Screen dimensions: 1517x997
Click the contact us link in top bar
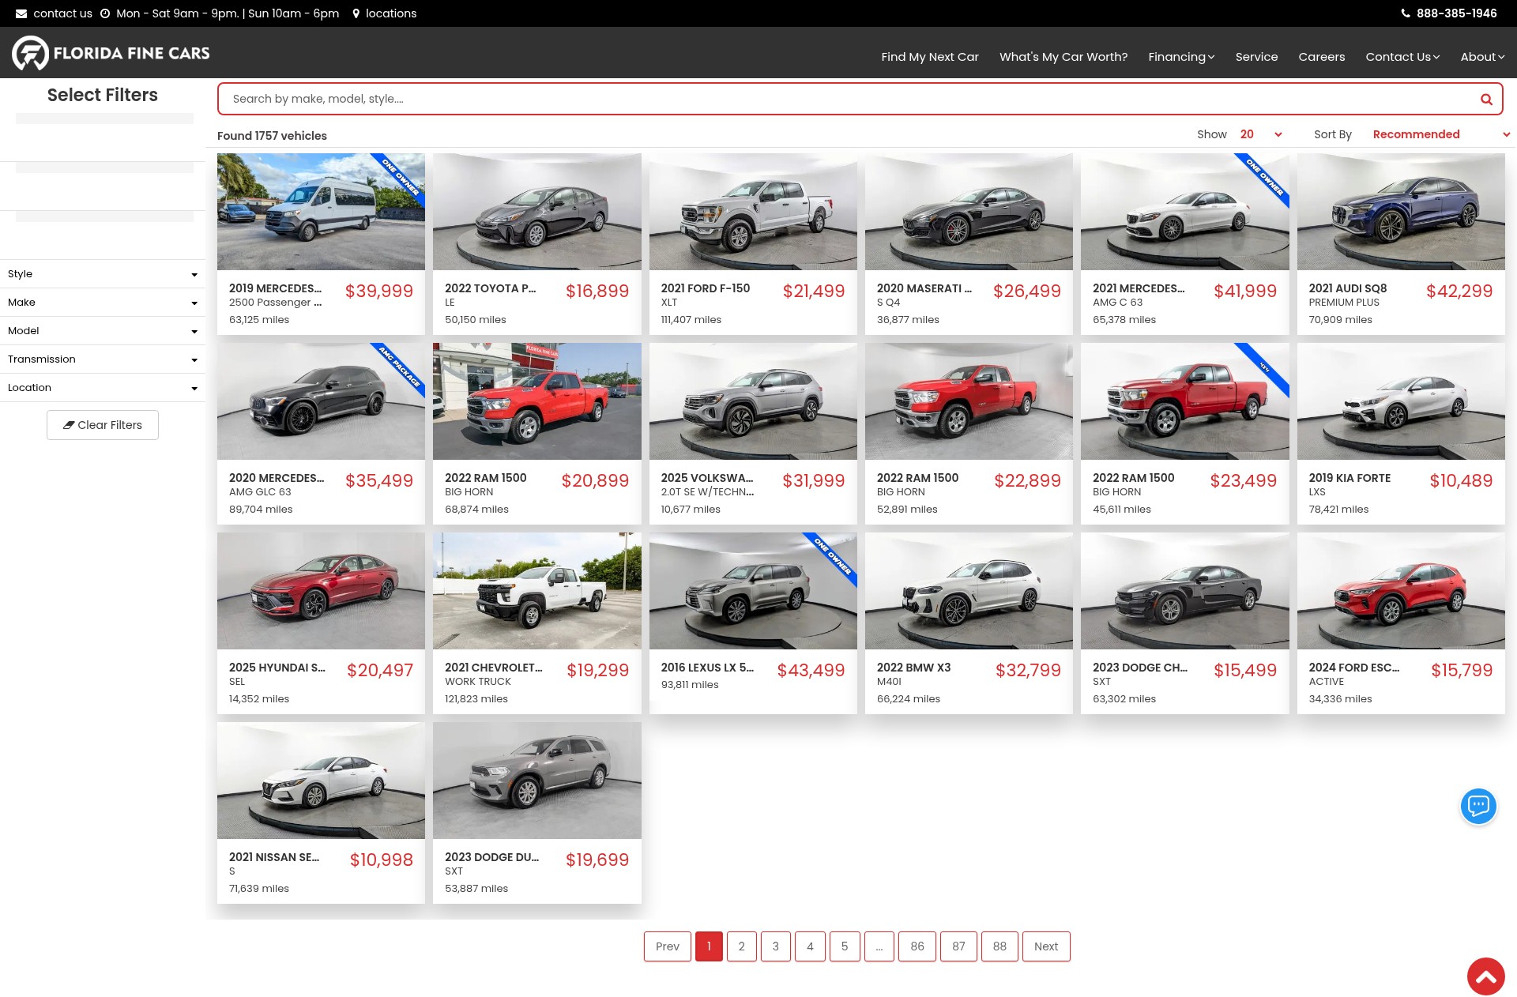(x=62, y=13)
